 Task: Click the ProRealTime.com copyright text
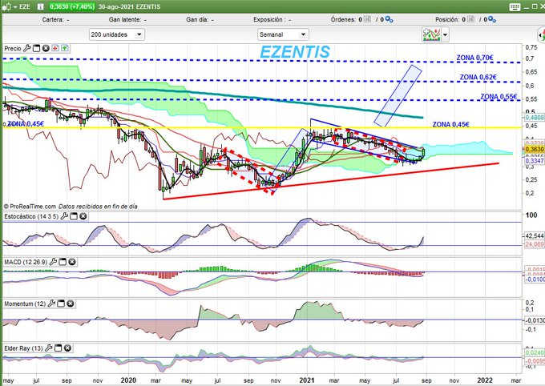click(30, 207)
